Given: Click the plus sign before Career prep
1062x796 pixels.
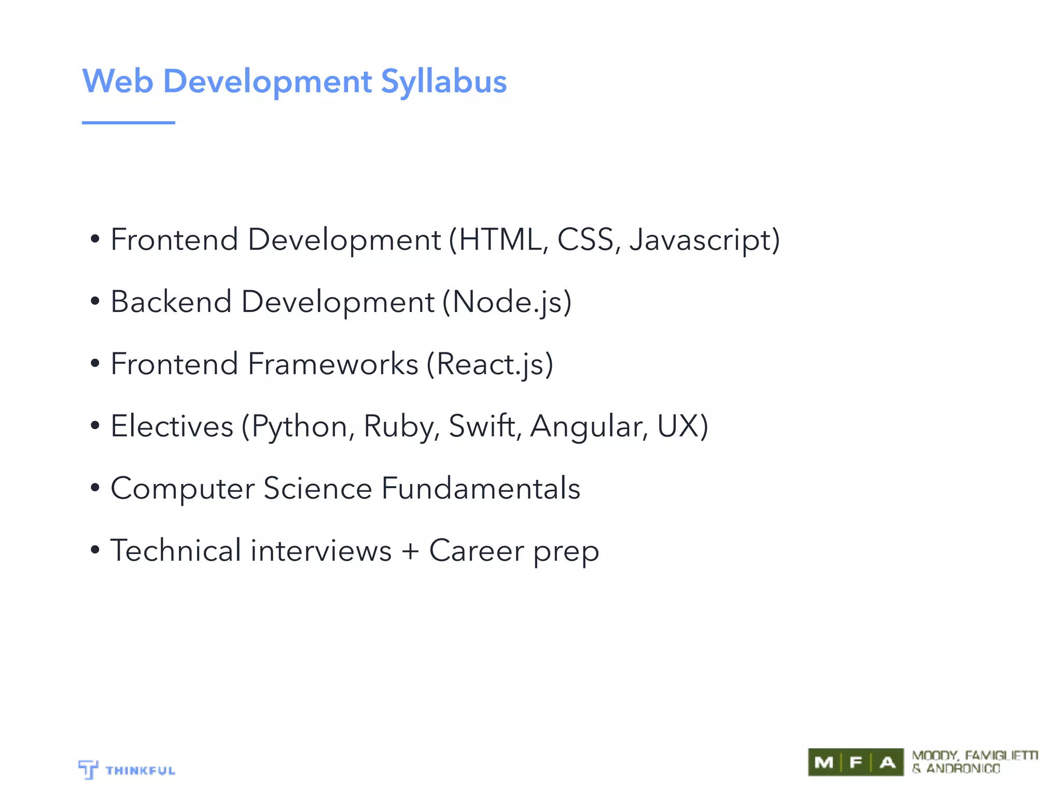Looking at the screenshot, I should click(410, 551).
